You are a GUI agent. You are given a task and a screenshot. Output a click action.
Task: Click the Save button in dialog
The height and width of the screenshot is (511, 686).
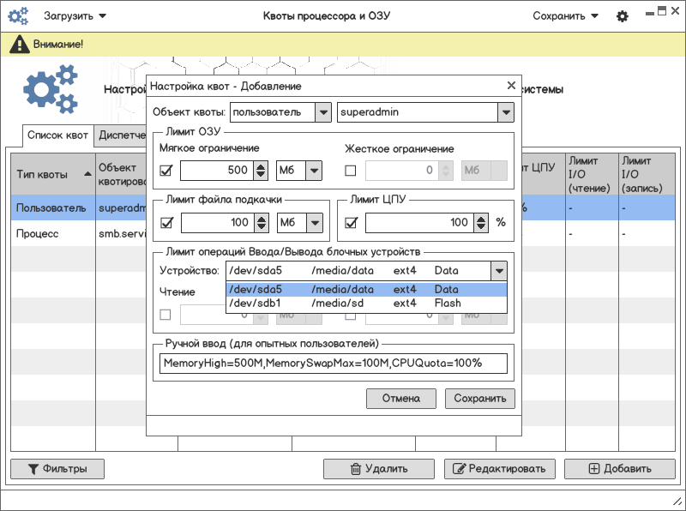pos(479,398)
